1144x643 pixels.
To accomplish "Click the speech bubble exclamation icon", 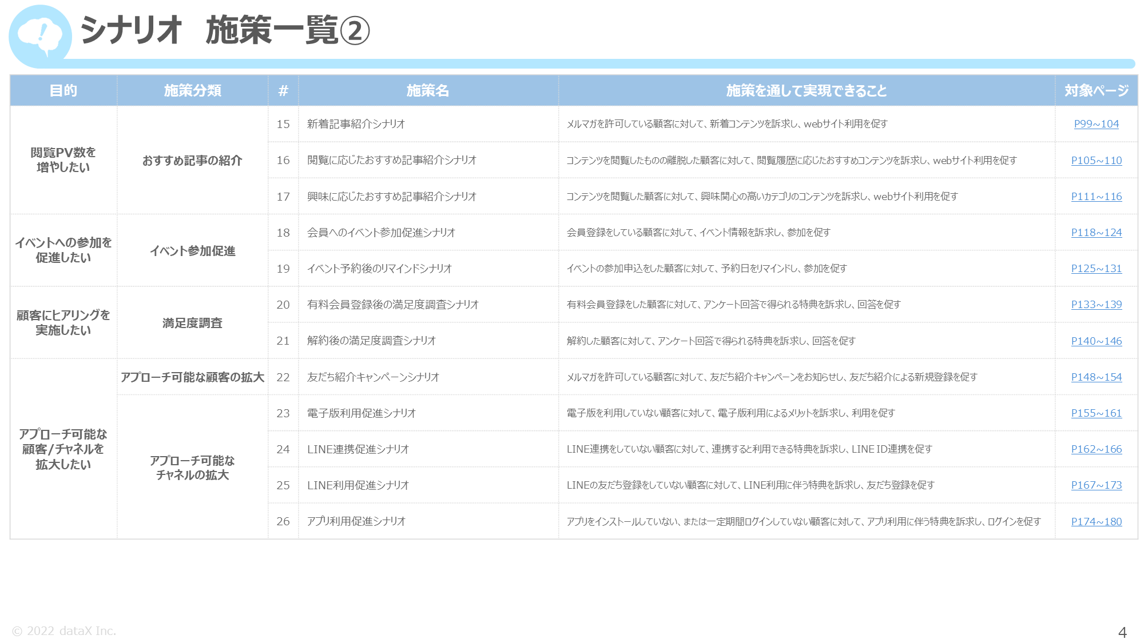I will click(x=40, y=36).
